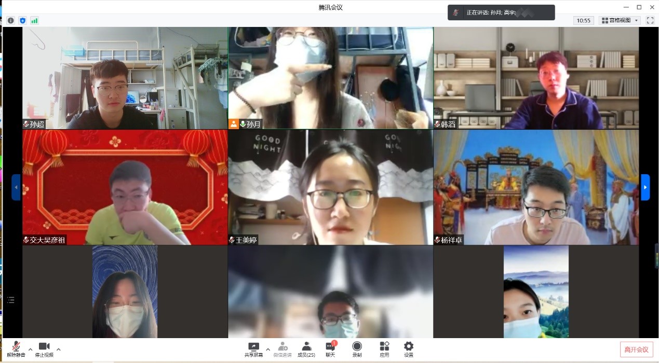This screenshot has height=363, width=659.
Task: Expand share options arrow beside 共享屏幕
Action: click(268, 349)
